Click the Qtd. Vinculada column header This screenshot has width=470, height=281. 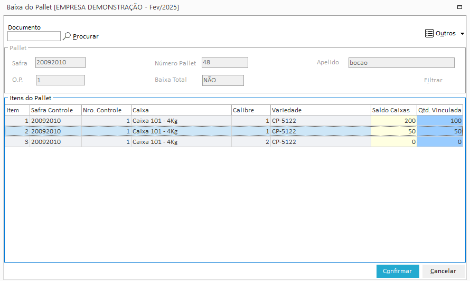click(440, 110)
